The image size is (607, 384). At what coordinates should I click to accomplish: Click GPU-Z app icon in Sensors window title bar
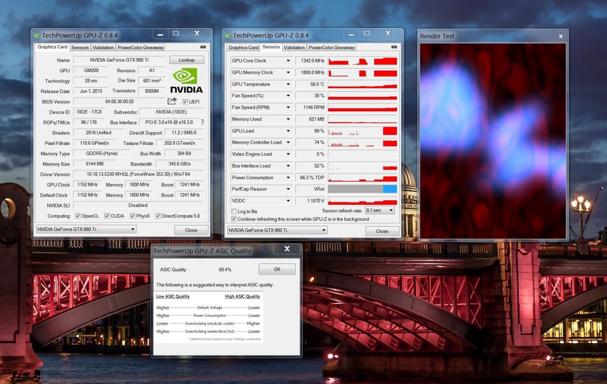(x=228, y=36)
